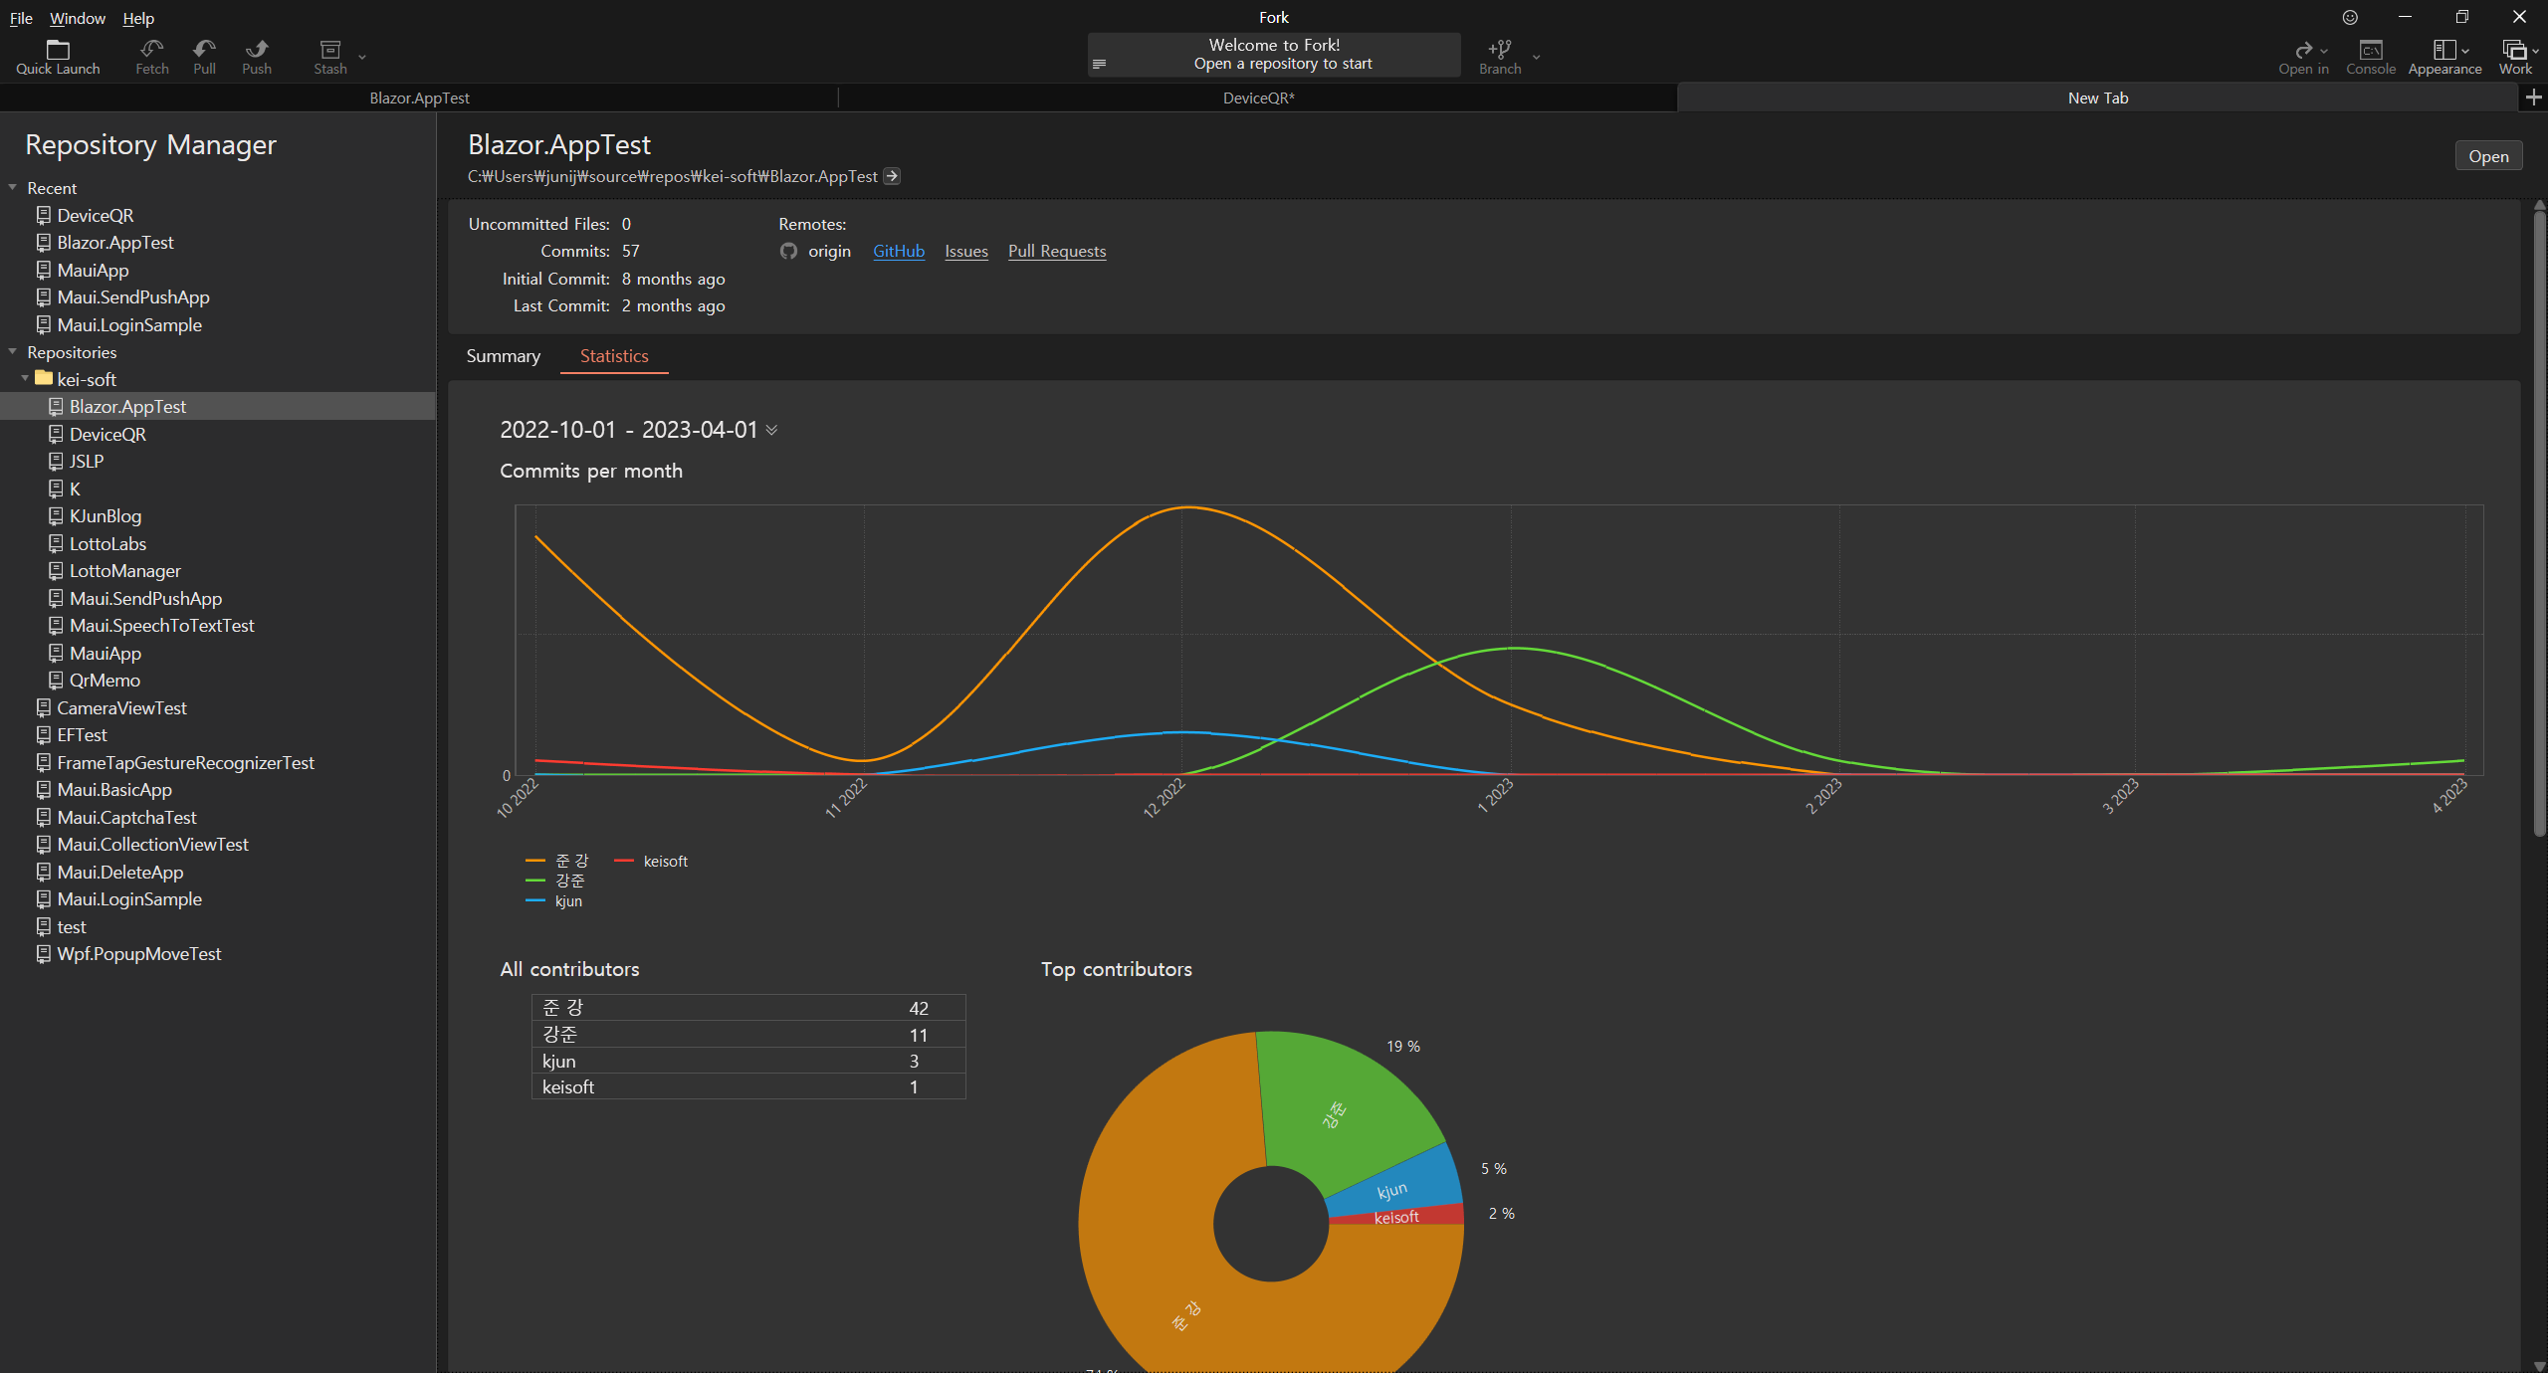Click the Quick Launch folder icon
Screen dimensions: 2548x1373
58,50
